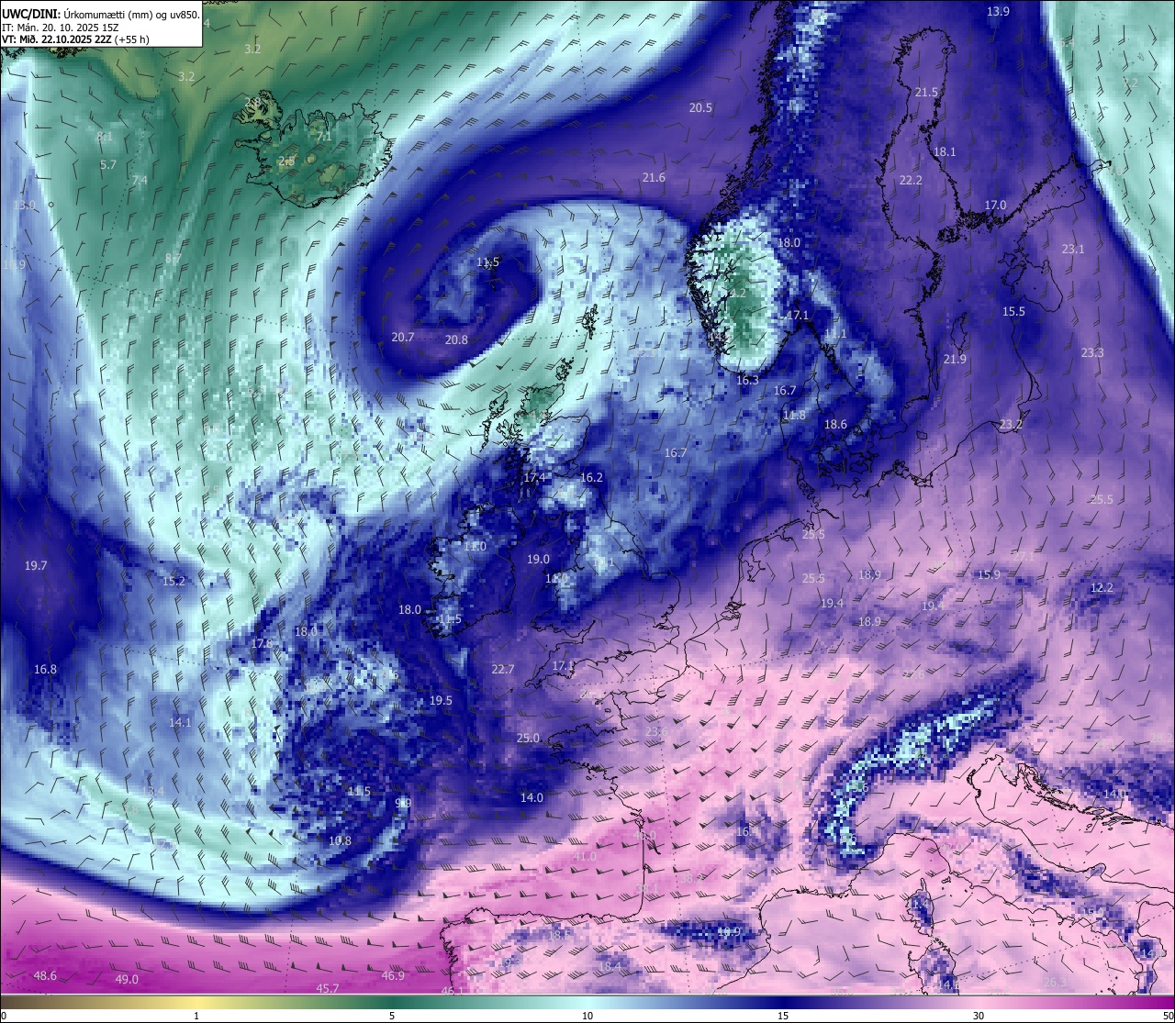1175x1023 pixels.
Task: Click the map value '21.6'
Action: click(654, 177)
